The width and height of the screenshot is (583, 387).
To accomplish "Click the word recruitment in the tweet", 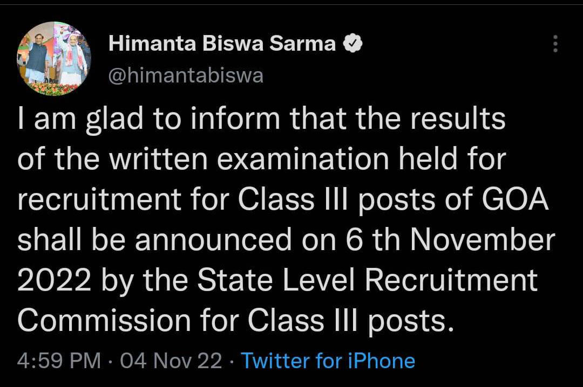I will tap(99, 199).
